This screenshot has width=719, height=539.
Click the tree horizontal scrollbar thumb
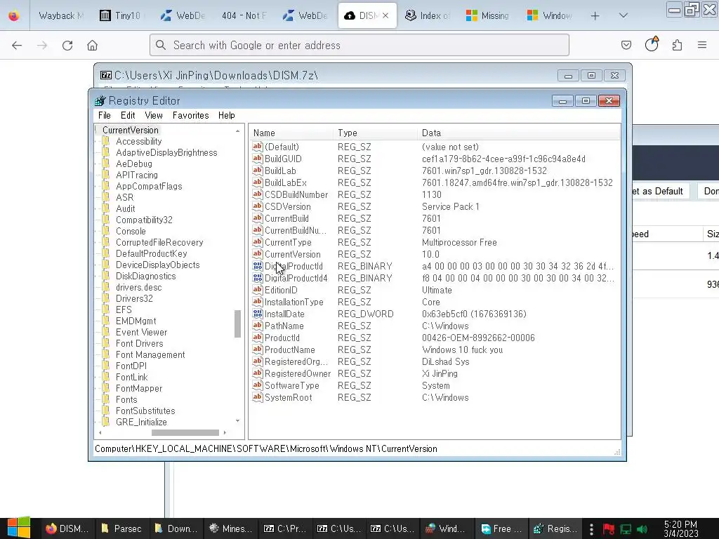185,432
